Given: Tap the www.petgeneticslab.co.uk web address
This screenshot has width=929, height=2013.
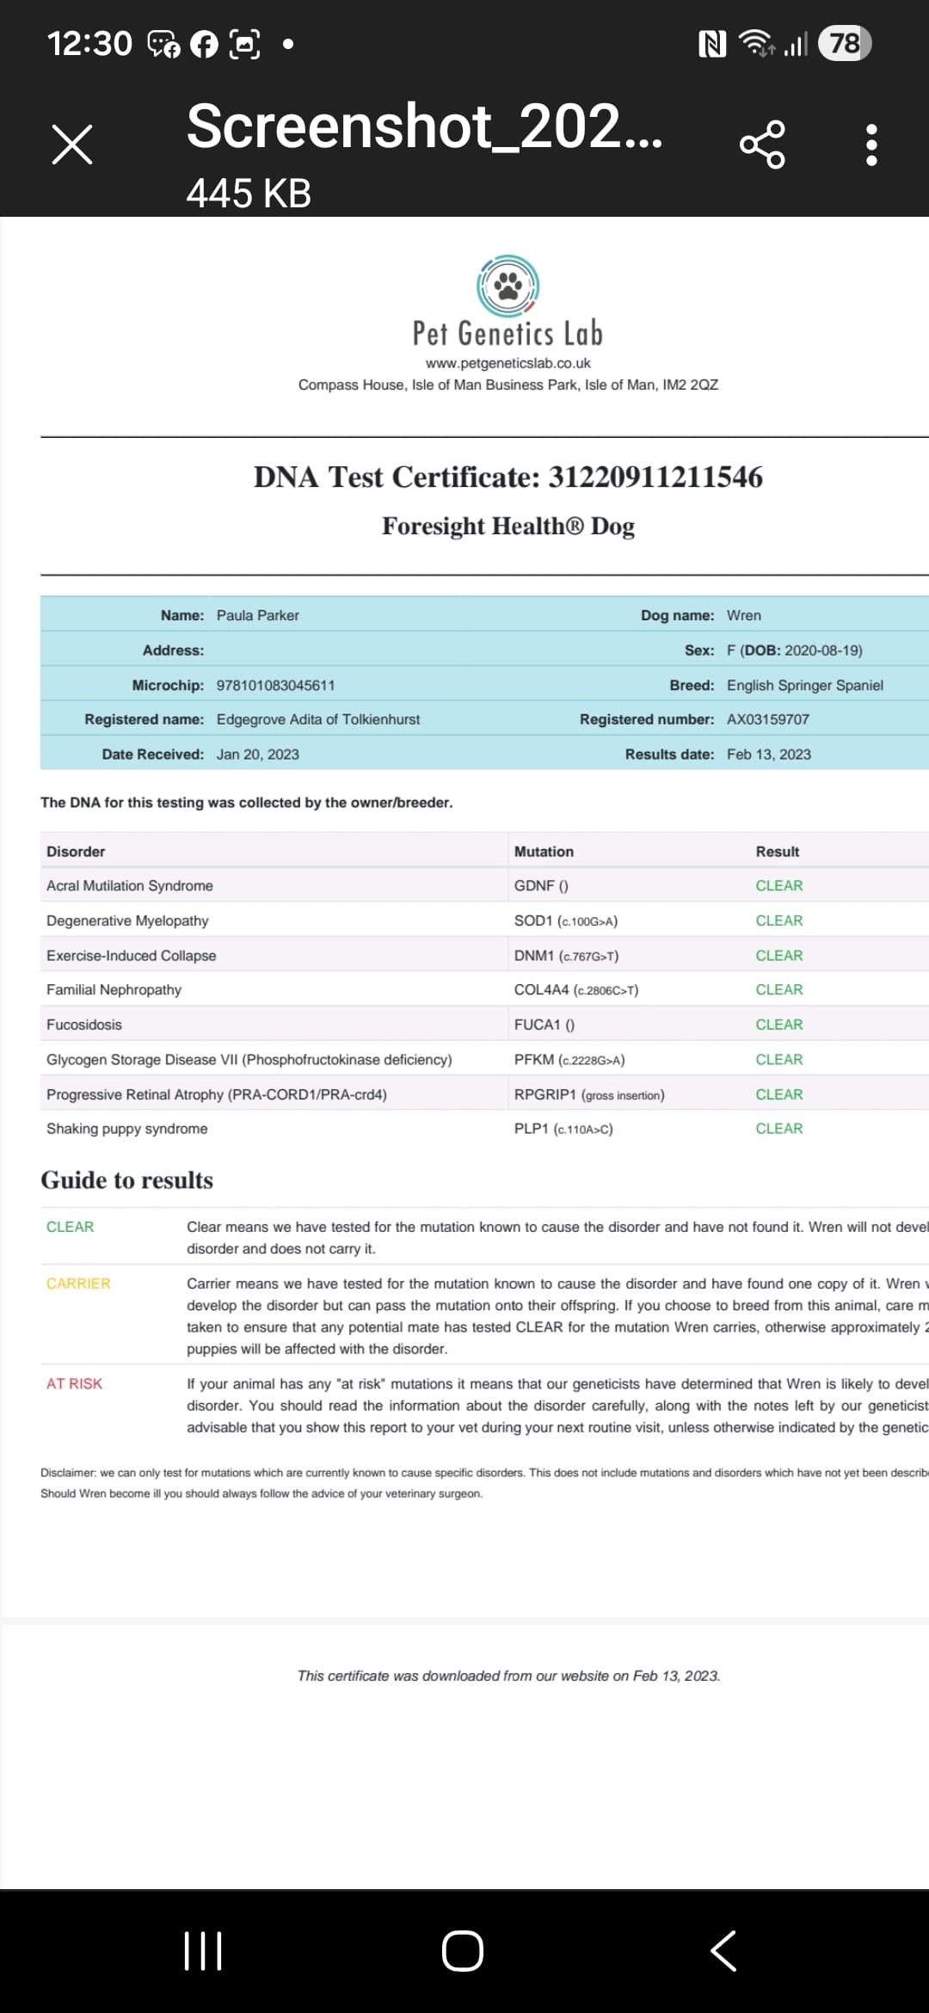Looking at the screenshot, I should [x=508, y=363].
